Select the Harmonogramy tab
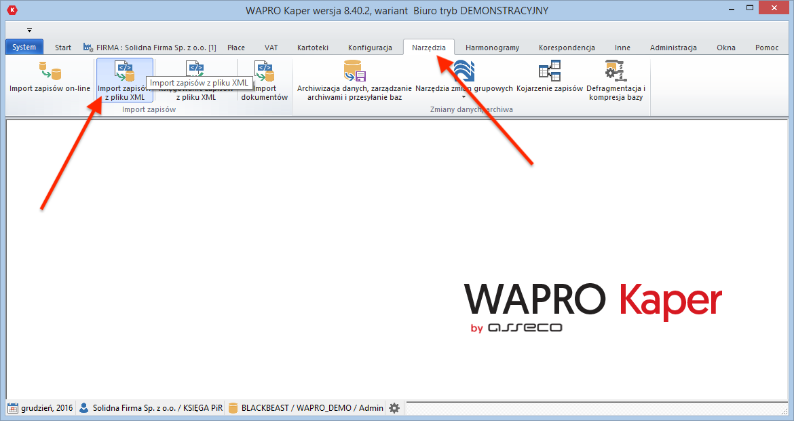This screenshot has width=794, height=421. [492, 48]
